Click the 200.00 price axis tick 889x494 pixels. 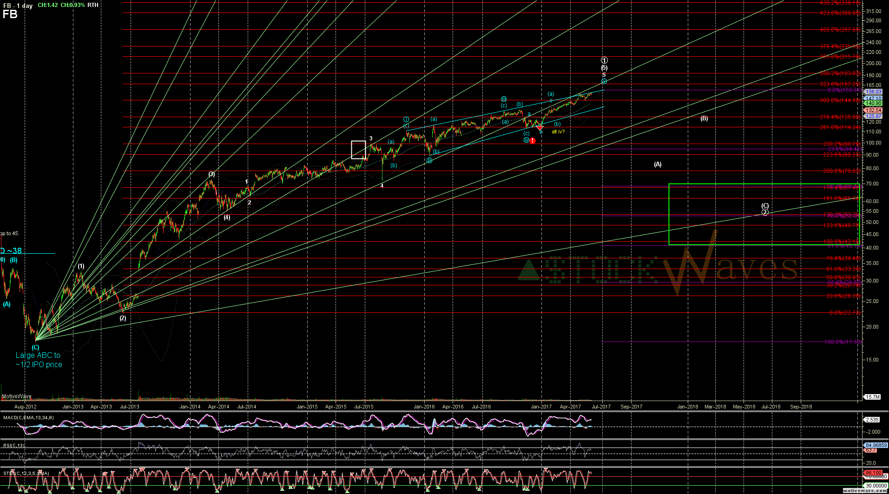pyautogui.click(x=874, y=63)
